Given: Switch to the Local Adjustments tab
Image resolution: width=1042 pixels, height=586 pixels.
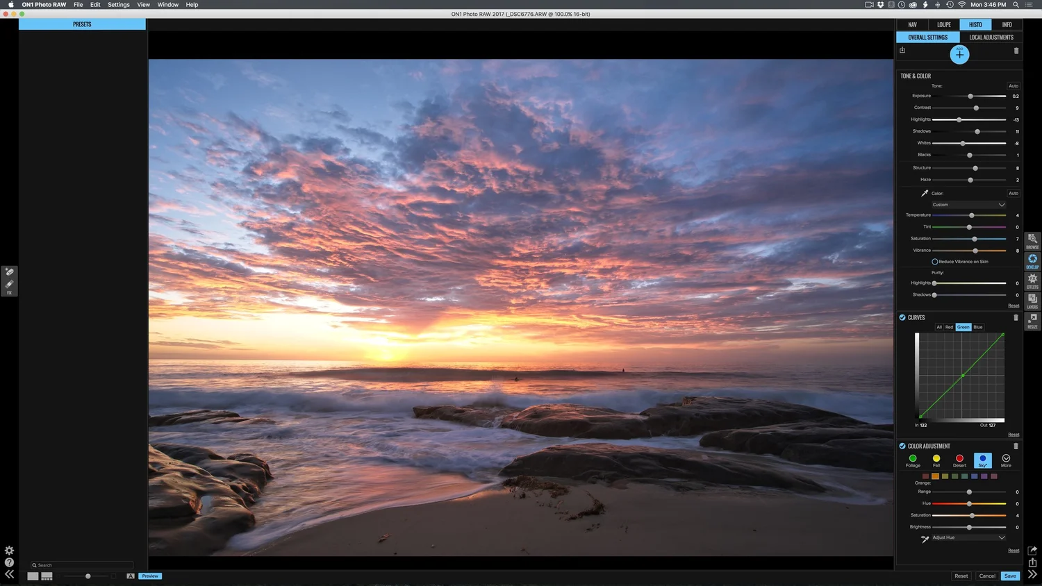Looking at the screenshot, I should [x=991, y=37].
